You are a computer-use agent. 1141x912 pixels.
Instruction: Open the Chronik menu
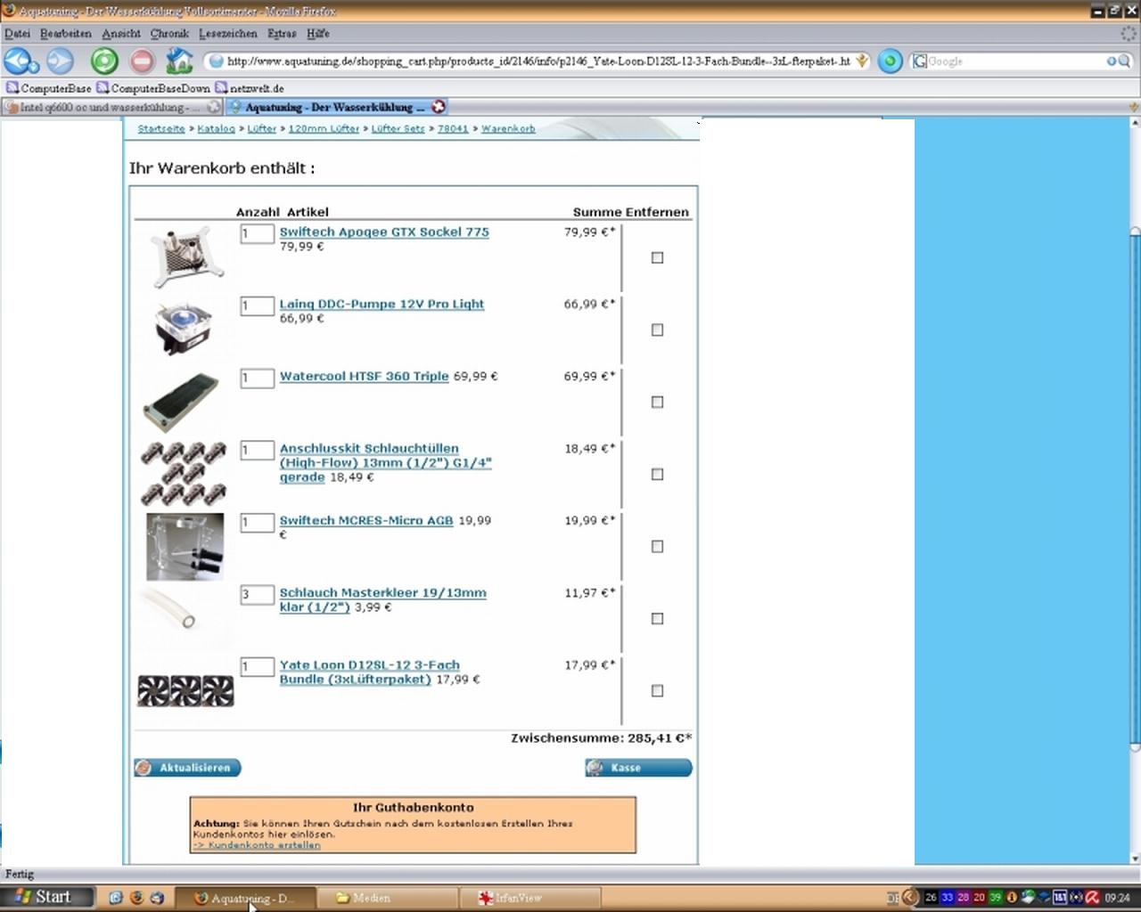click(x=169, y=33)
